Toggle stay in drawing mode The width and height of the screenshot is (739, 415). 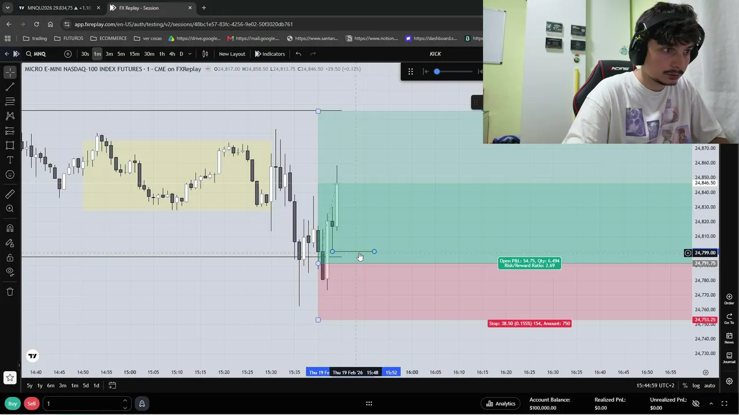click(x=10, y=243)
